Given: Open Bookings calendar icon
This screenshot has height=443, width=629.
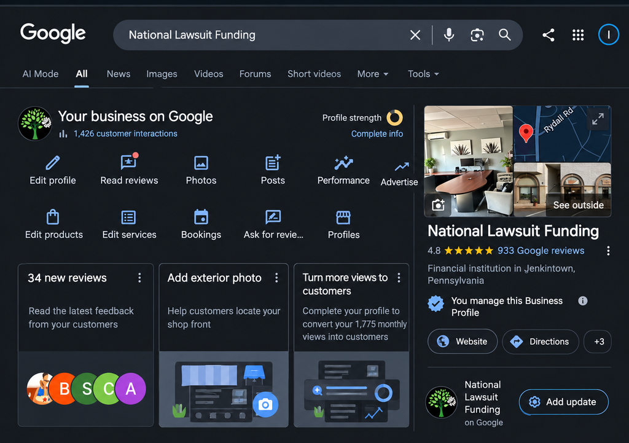Looking at the screenshot, I should point(201,217).
